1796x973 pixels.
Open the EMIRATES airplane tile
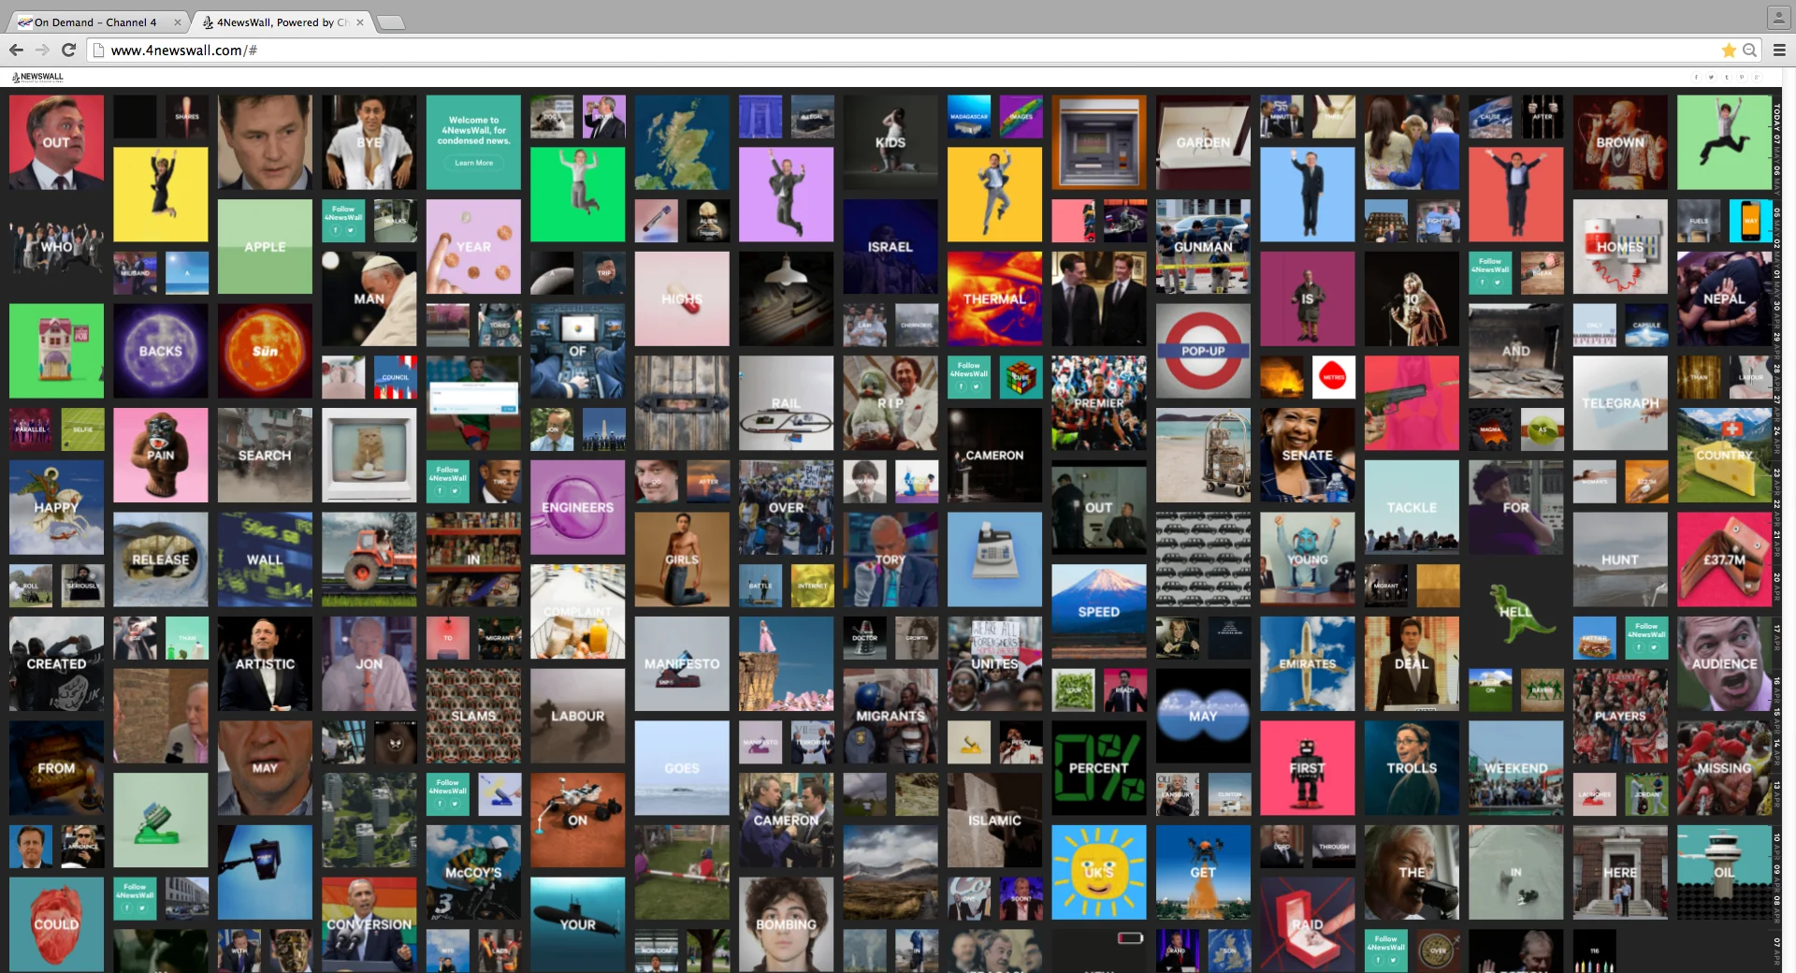pos(1307,663)
